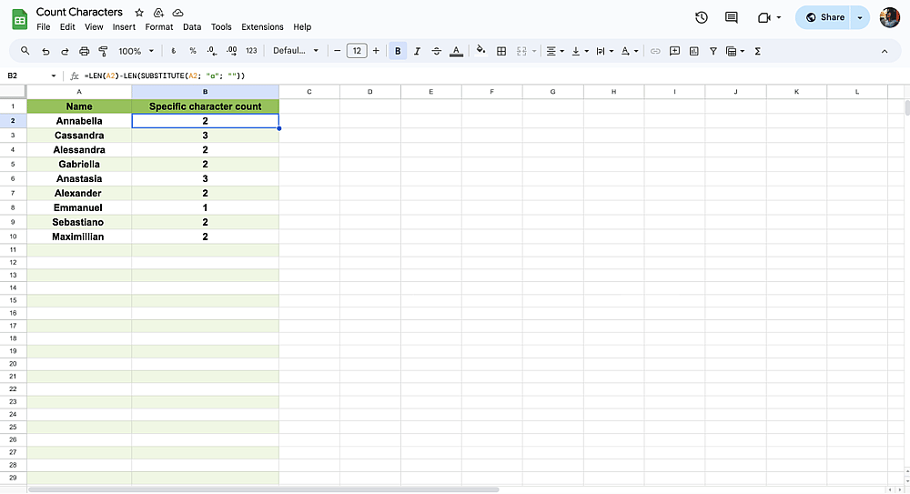Select row 10 header

click(x=13, y=237)
